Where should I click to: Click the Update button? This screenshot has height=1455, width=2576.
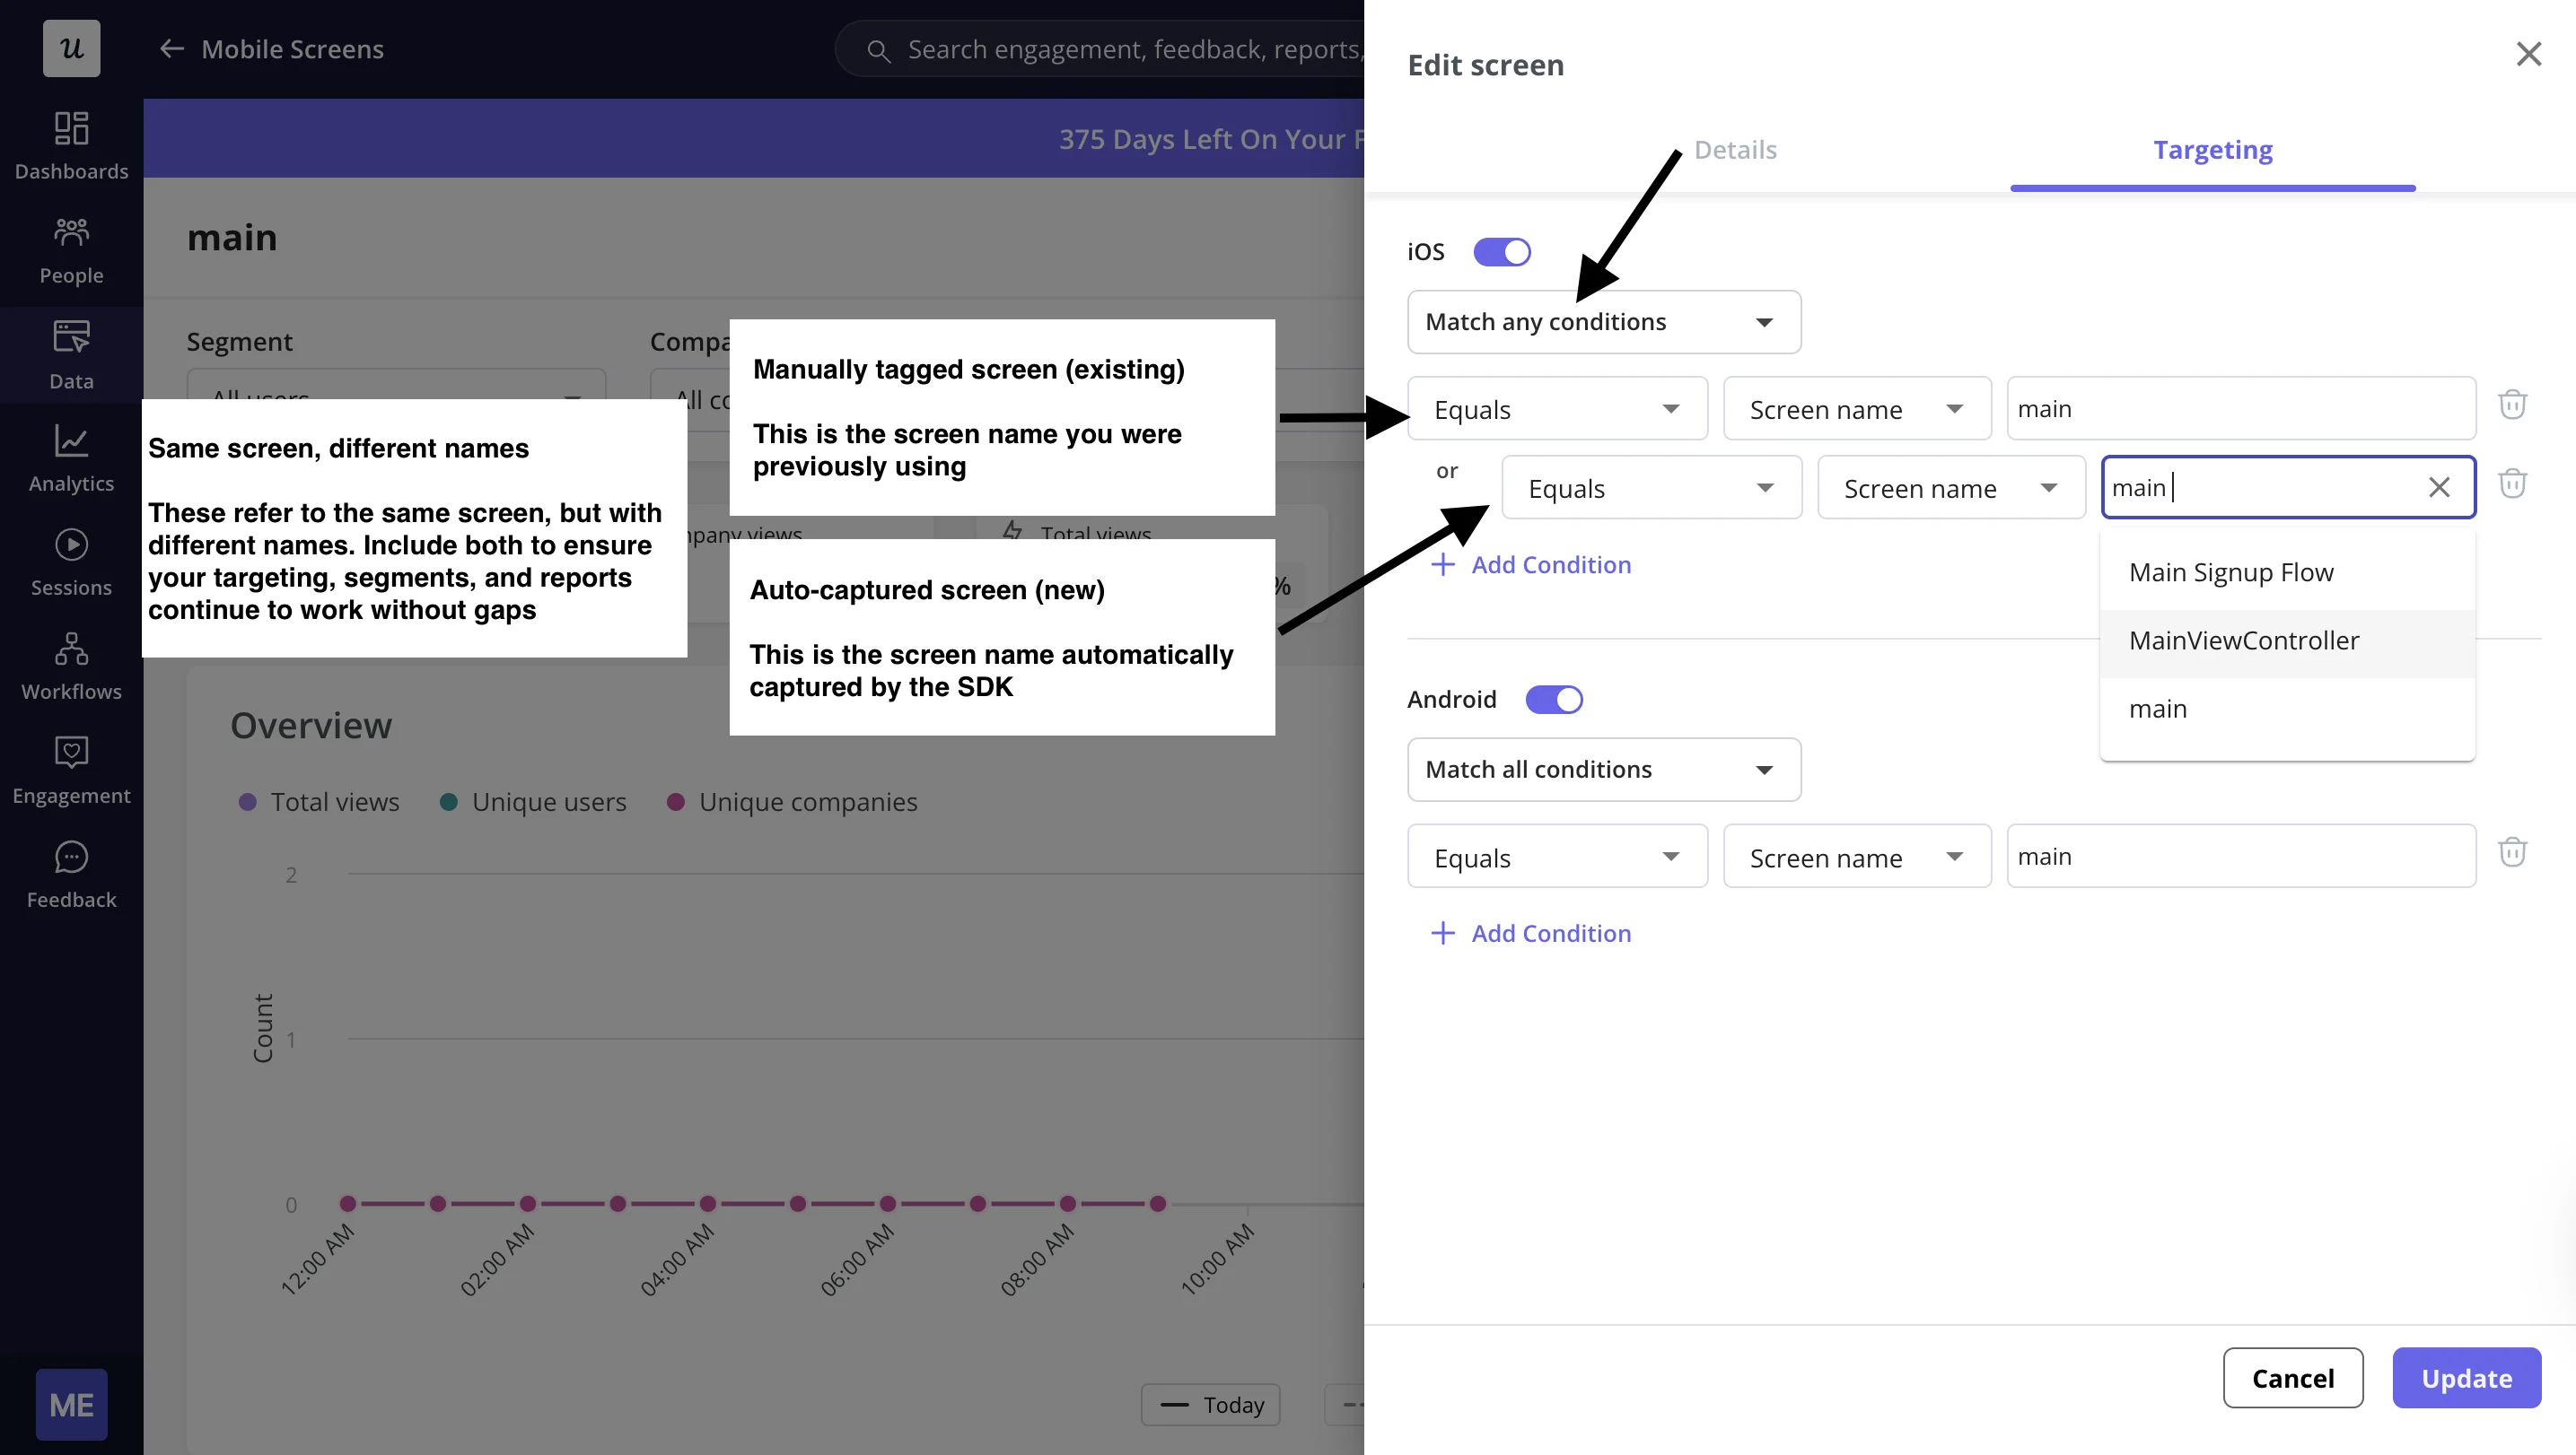tap(2466, 1378)
